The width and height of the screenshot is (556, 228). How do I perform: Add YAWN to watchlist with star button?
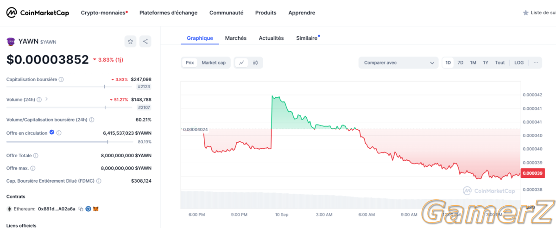[130, 42]
